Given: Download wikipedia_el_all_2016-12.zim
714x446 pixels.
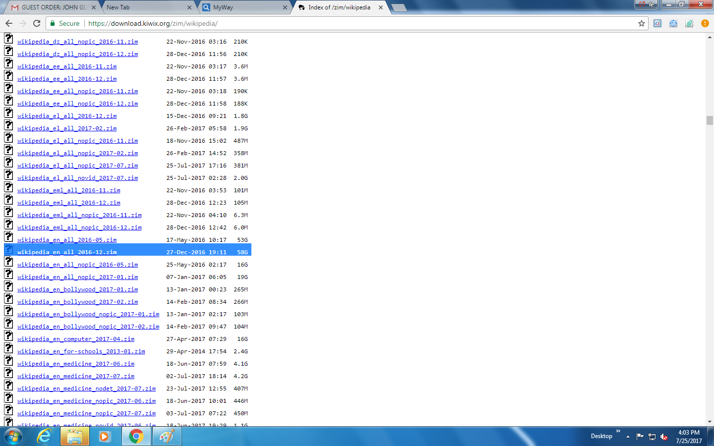Looking at the screenshot, I should pyautogui.click(x=67, y=116).
